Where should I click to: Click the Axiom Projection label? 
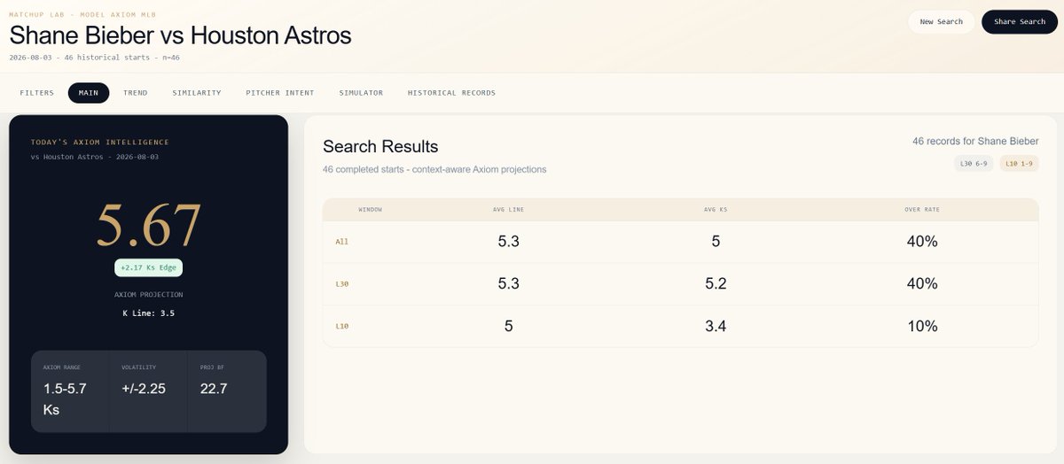click(148, 295)
